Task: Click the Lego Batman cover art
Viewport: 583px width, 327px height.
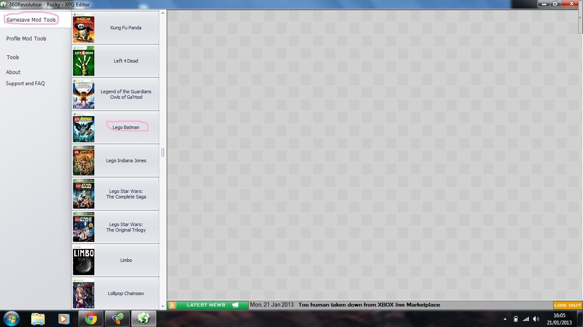Action: pos(83,127)
